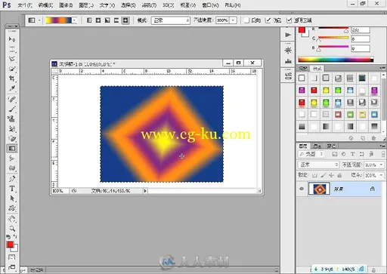Clear style icon in Styles panel
This screenshot has height=274, width=387.
pyautogui.click(x=351, y=138)
